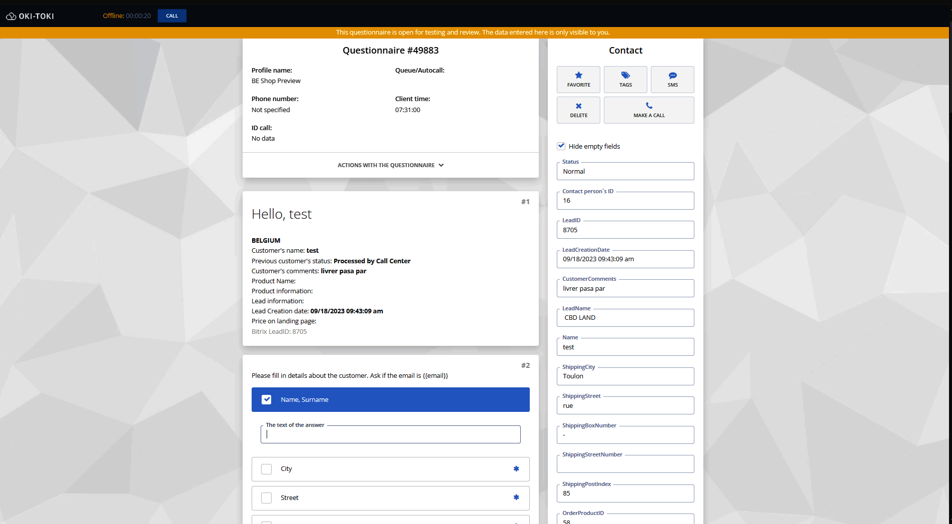Viewport: 952px width, 524px height.
Task: Edit the Name field in Contact
Action: coord(625,347)
